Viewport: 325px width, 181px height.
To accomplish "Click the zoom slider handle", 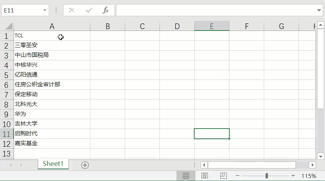I will click(x=267, y=176).
